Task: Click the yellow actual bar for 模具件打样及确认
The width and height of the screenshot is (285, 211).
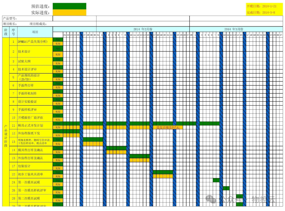Action: click(x=116, y=152)
